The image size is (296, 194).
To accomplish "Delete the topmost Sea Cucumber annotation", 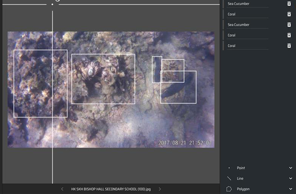I will click(x=289, y=4).
